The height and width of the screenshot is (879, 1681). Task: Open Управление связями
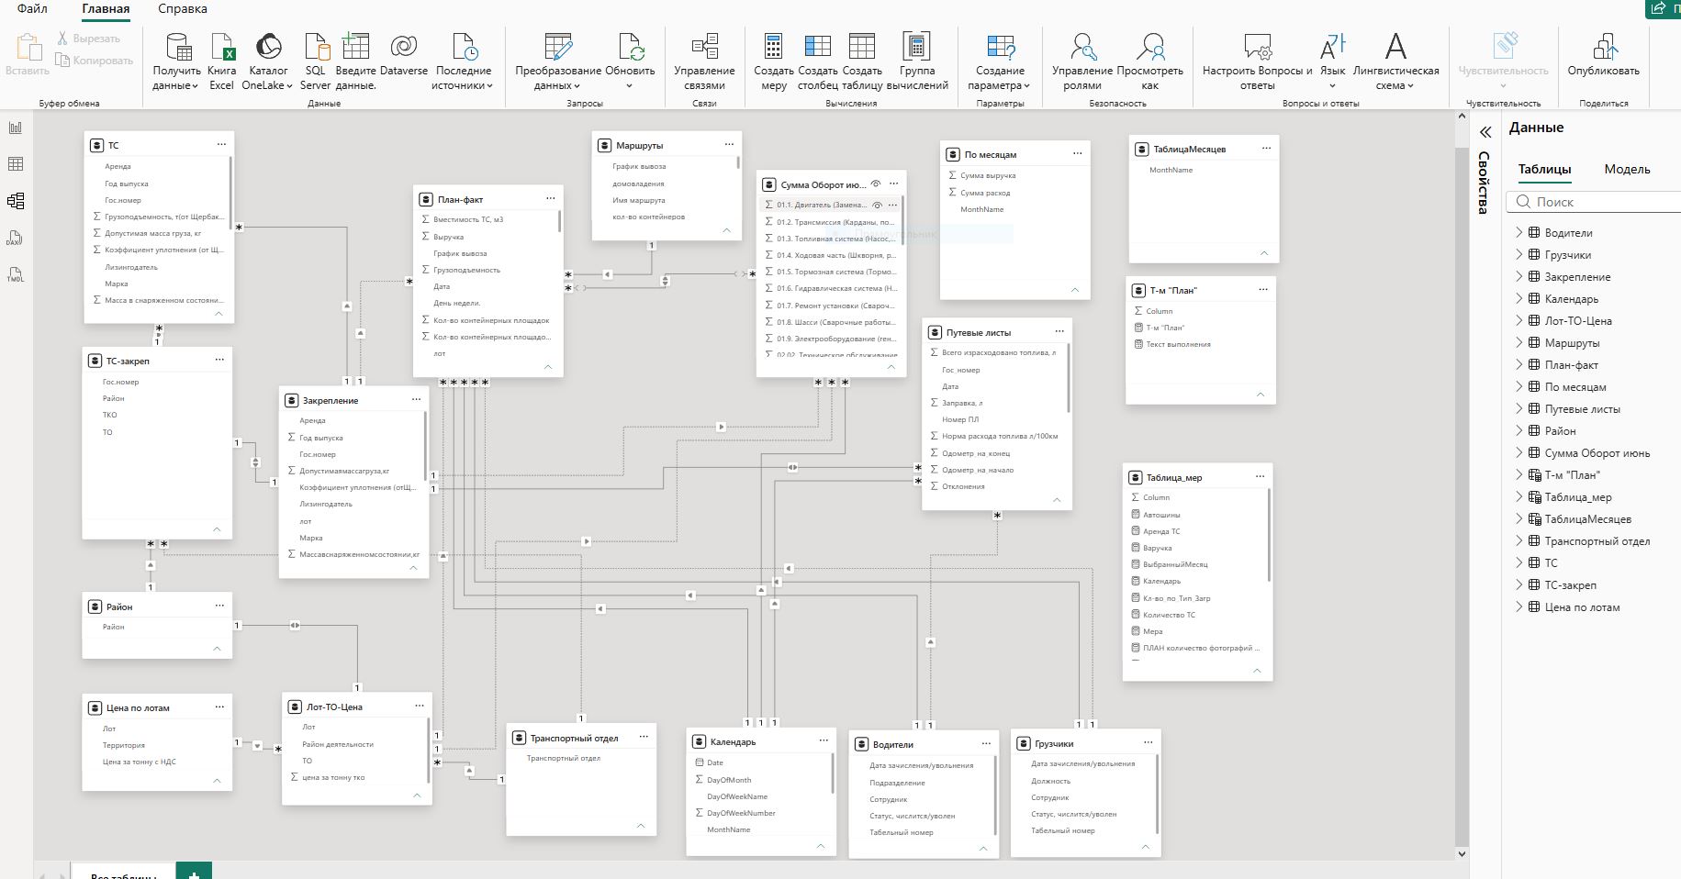point(704,61)
